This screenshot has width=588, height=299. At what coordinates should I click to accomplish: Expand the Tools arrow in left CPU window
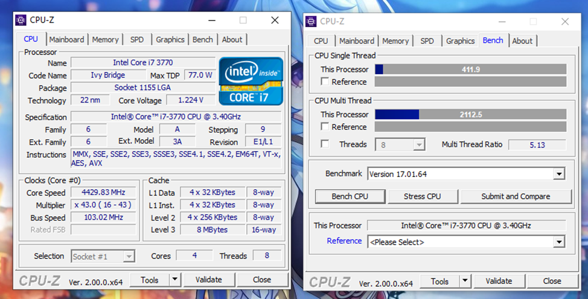point(174,280)
